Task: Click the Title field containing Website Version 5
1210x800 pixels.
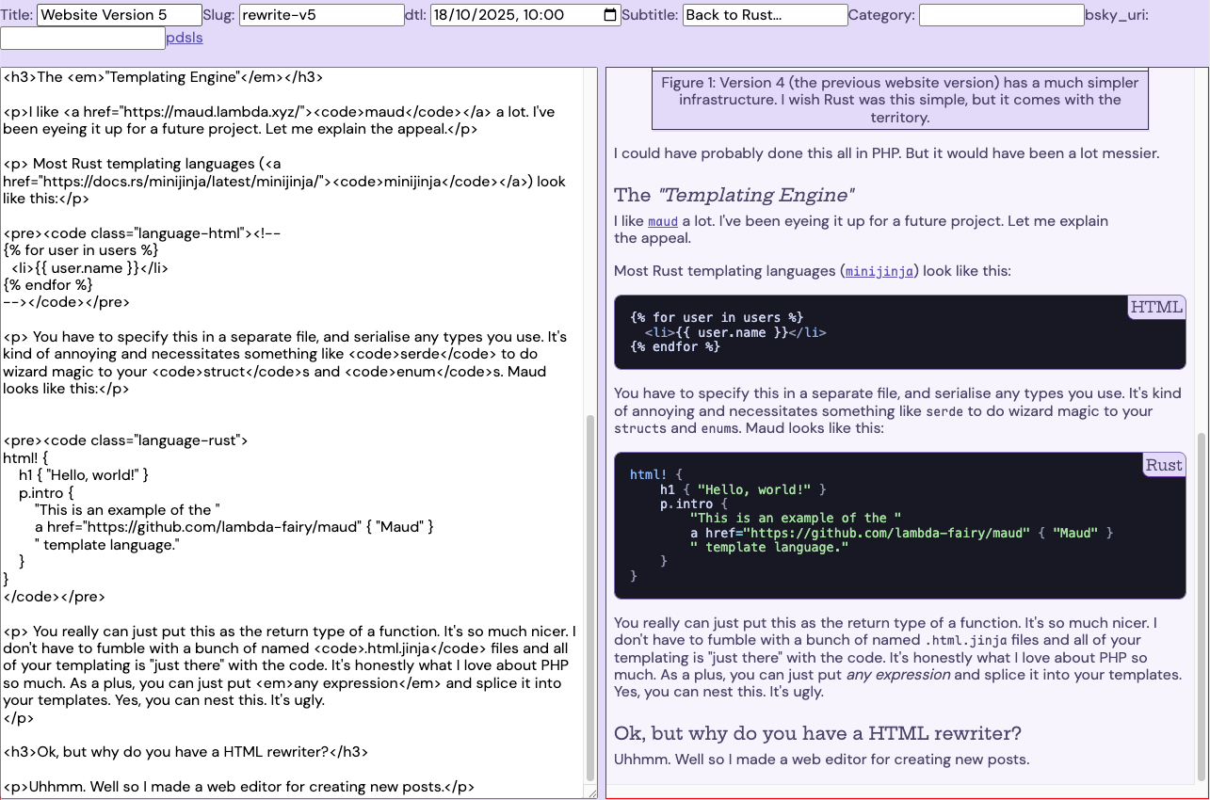Action: click(x=119, y=15)
